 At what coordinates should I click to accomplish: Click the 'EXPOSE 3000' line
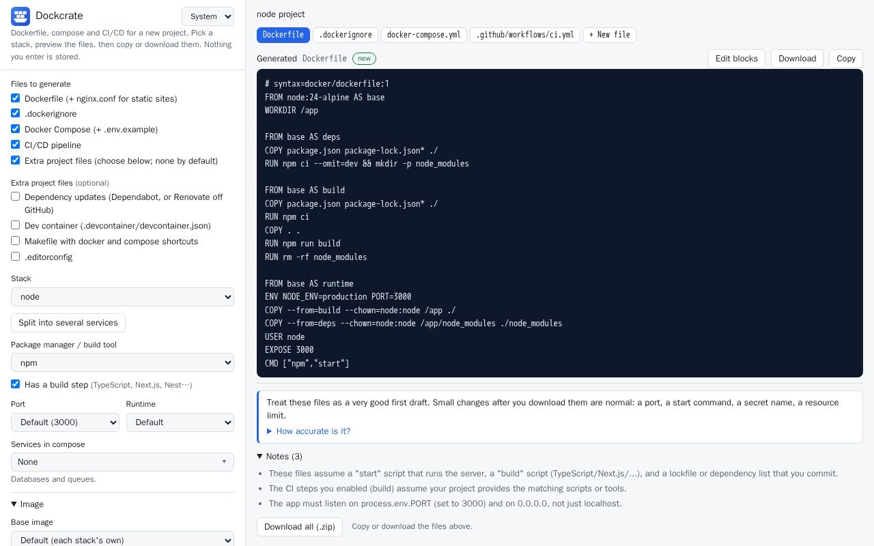click(290, 350)
